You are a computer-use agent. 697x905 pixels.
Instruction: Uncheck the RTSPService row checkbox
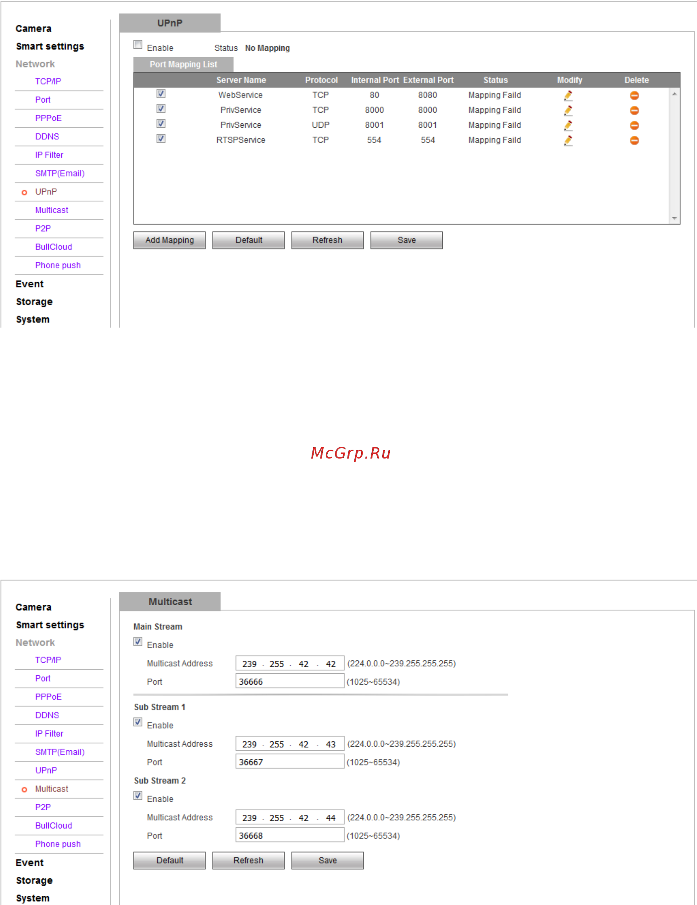161,138
